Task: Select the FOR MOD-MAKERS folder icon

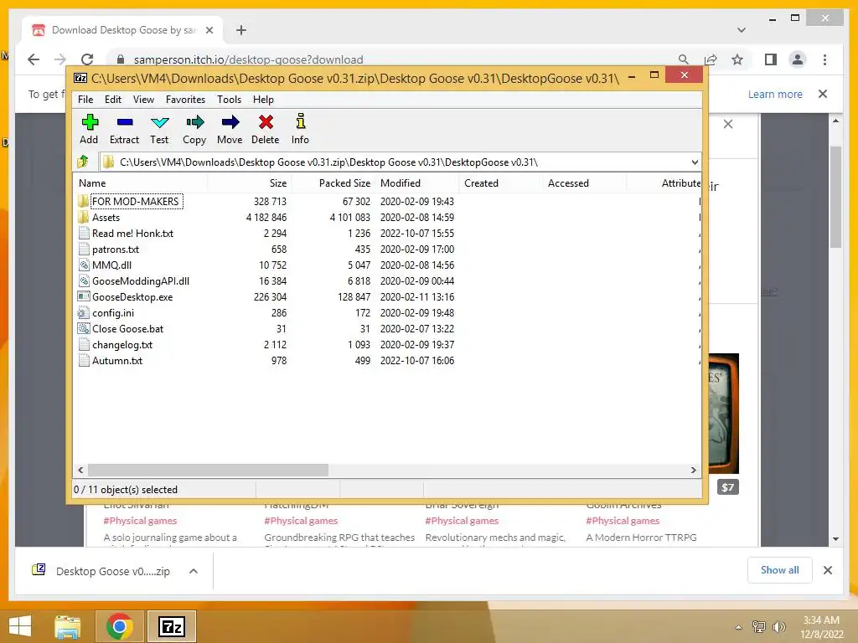Action: pyautogui.click(x=83, y=201)
